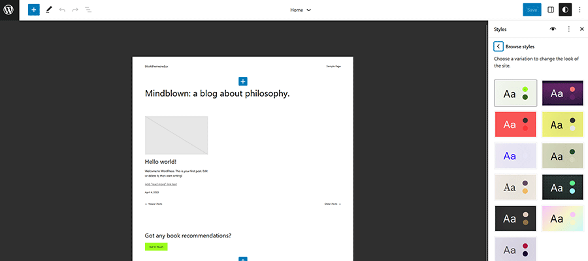Toggle the block inserter plus button

pos(34,10)
